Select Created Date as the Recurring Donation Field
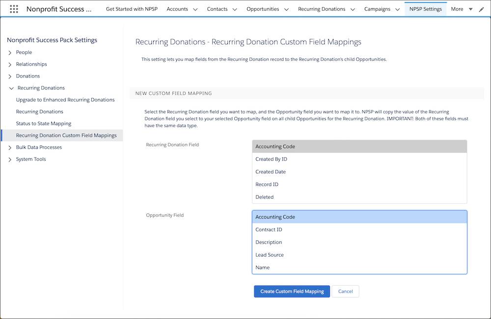The width and height of the screenshot is (491, 319). 270,171
